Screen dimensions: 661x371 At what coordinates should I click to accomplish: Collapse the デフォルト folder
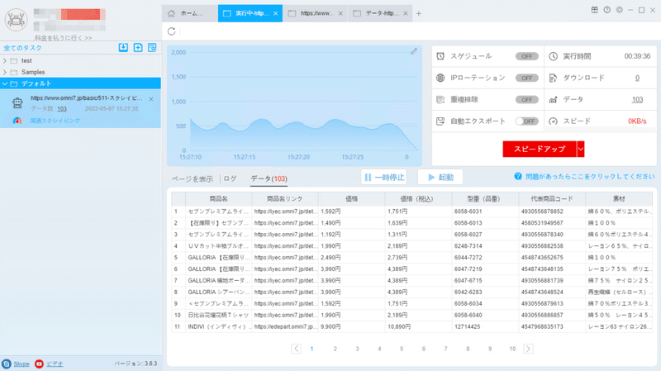click(x=5, y=83)
